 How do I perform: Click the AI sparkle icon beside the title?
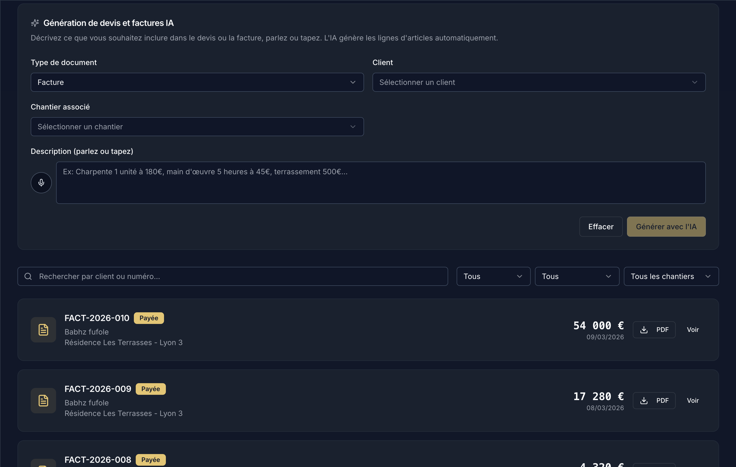click(x=35, y=23)
